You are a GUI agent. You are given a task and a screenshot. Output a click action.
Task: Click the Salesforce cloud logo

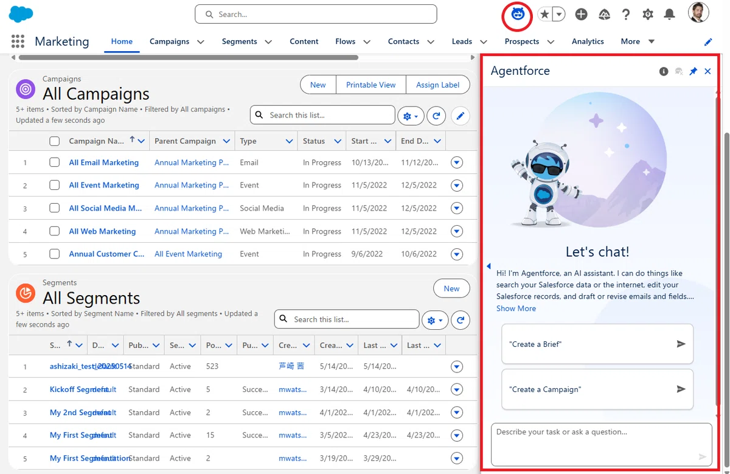(x=21, y=14)
